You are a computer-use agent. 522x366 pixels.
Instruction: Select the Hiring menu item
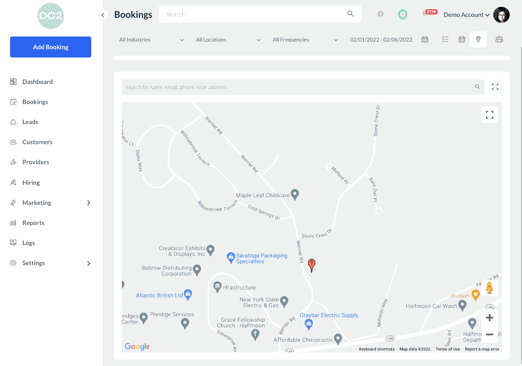click(x=31, y=183)
